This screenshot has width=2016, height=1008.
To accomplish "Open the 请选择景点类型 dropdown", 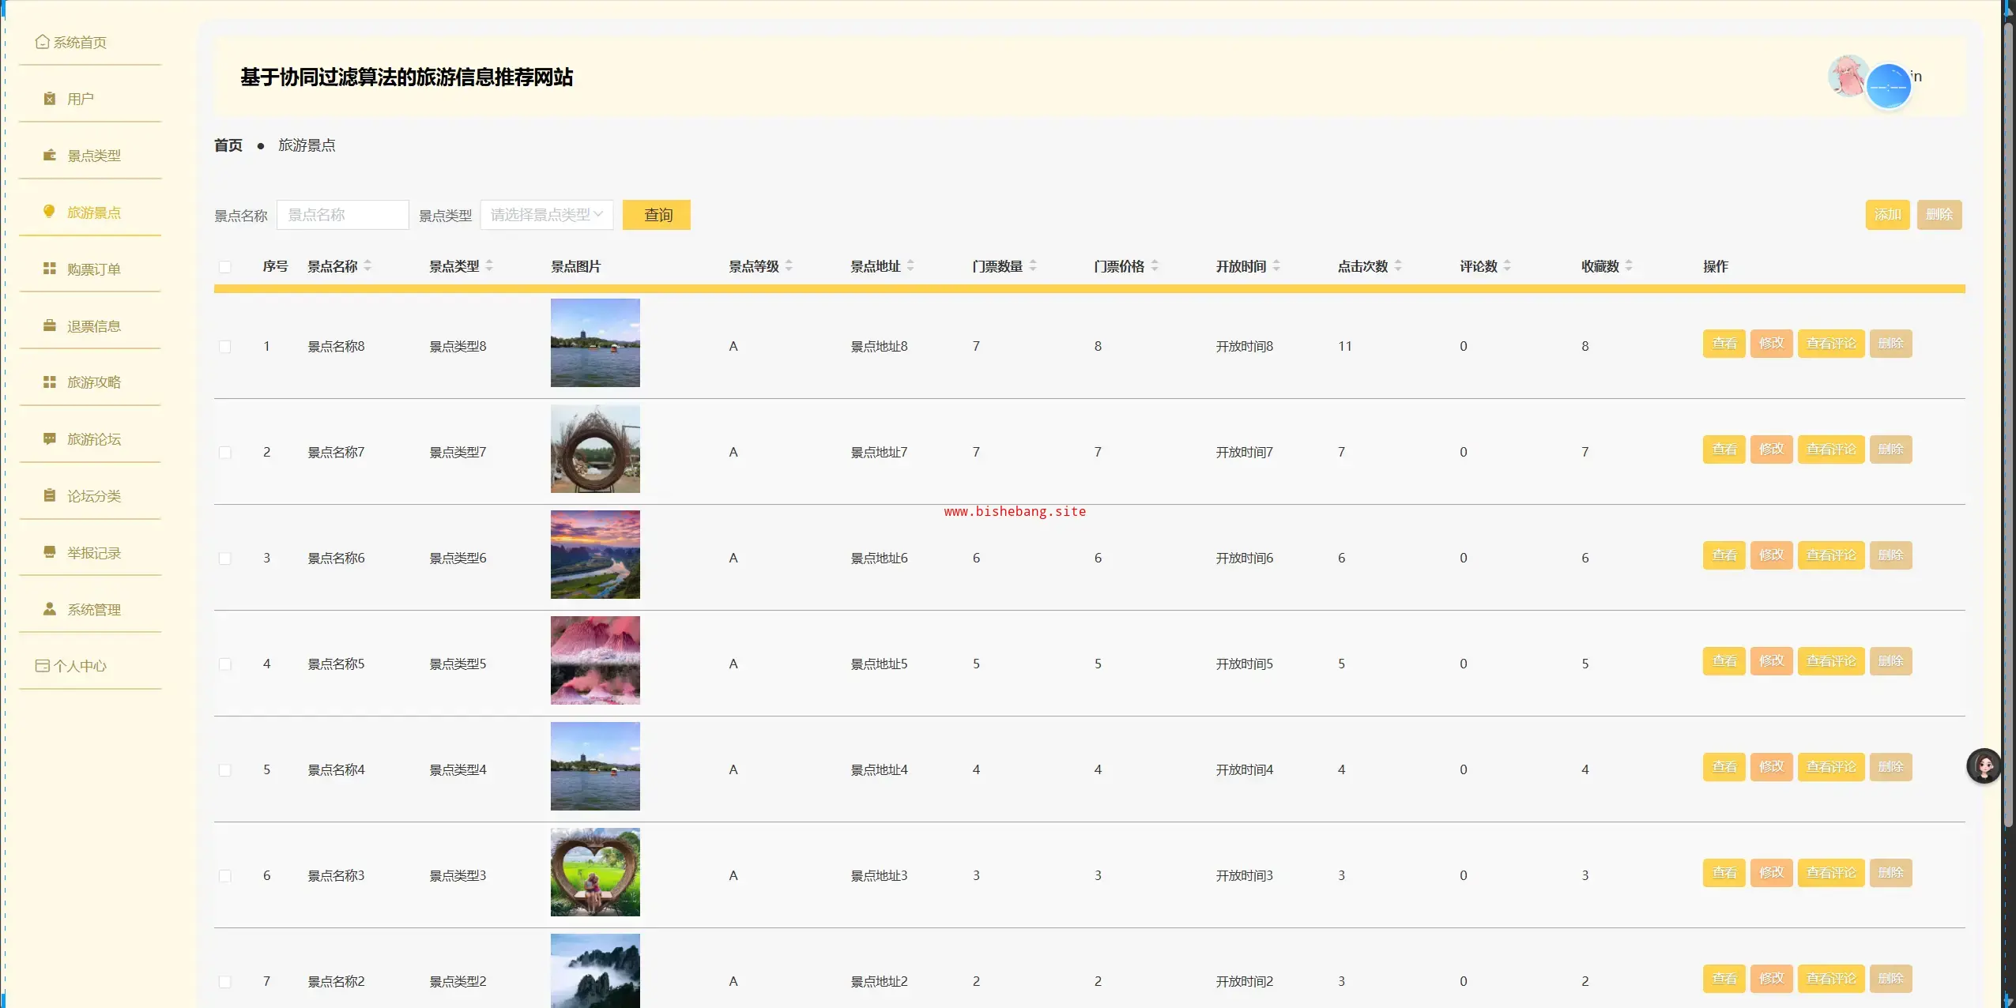I will [x=546, y=215].
